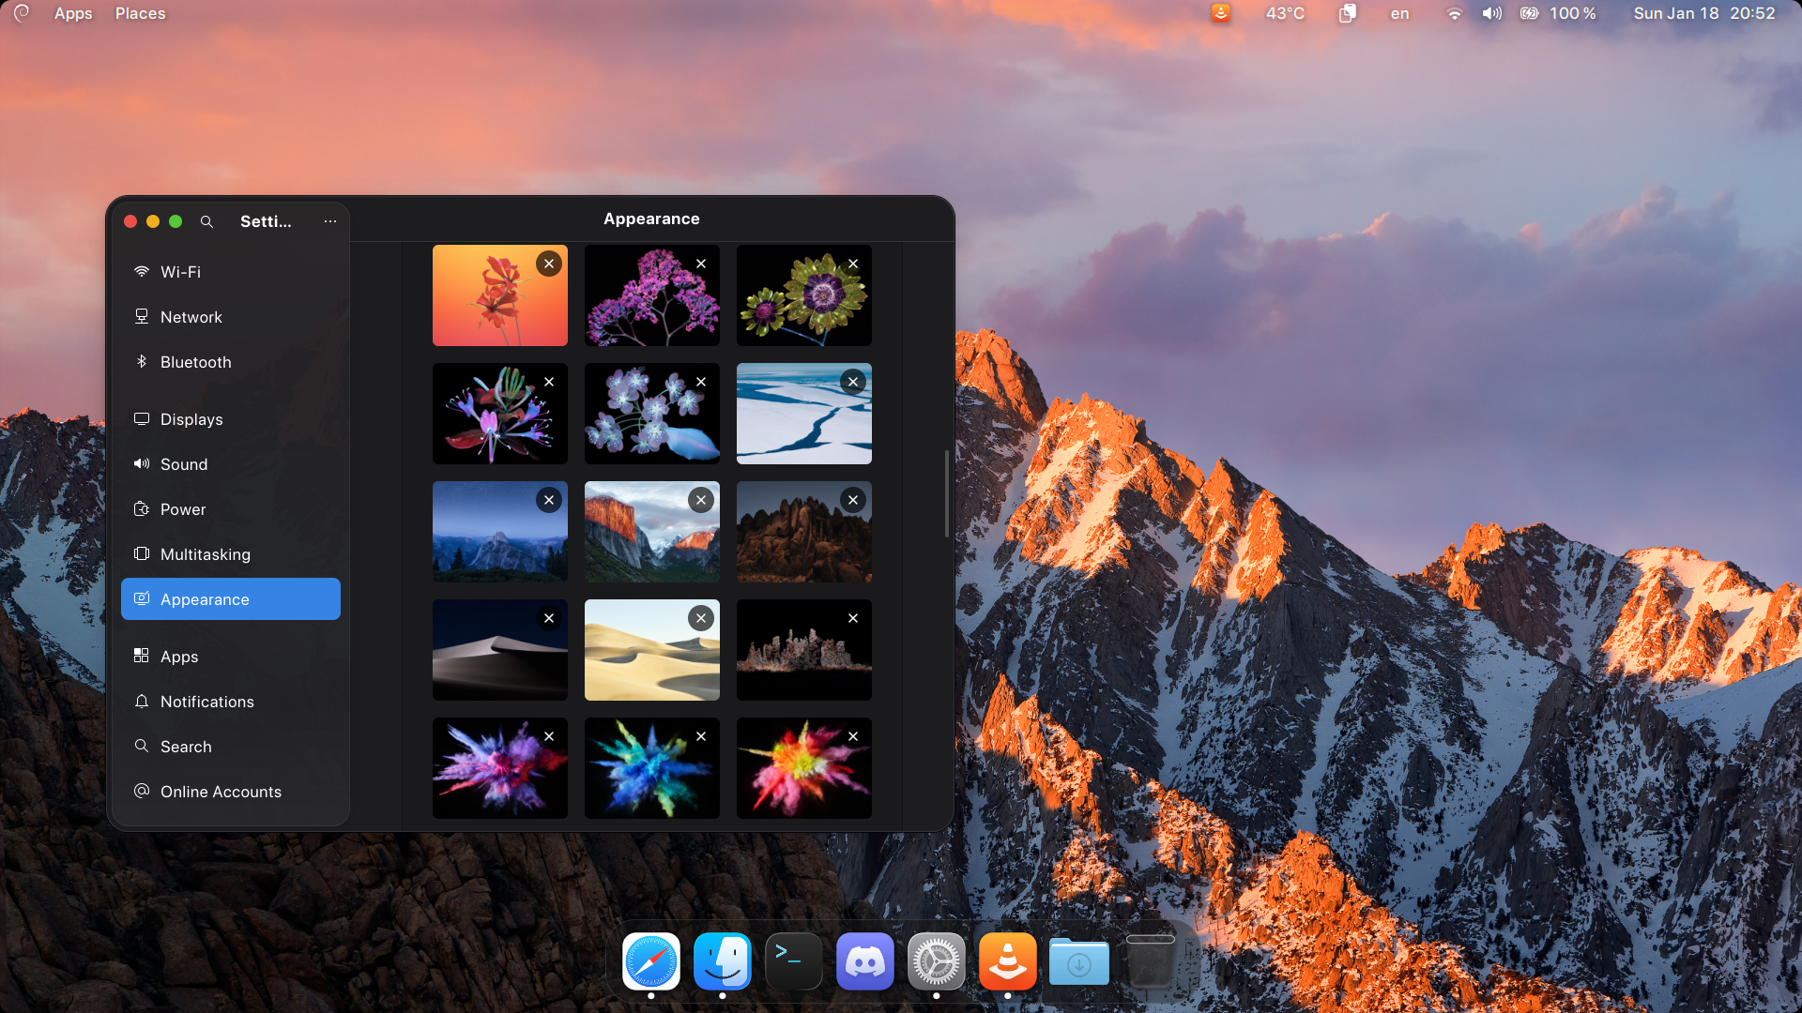Remove the white sand dunes wallpaper
The height and width of the screenshot is (1013, 1802).
pyautogui.click(x=701, y=618)
